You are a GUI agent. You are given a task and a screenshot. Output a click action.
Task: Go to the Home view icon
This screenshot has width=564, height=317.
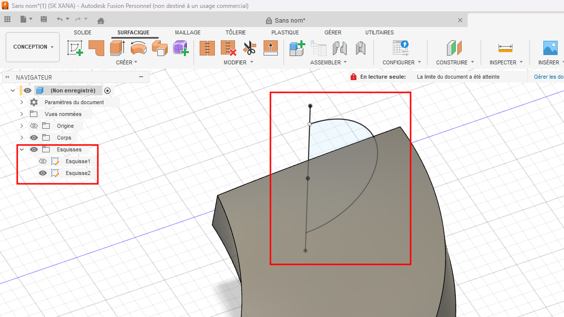click(101, 21)
